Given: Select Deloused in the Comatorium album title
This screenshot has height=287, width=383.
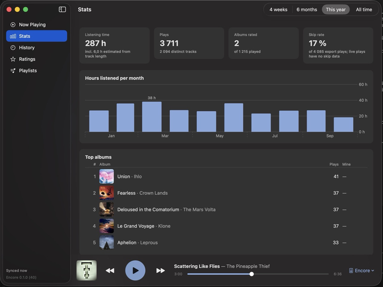Looking at the screenshot, I should tap(148, 209).
